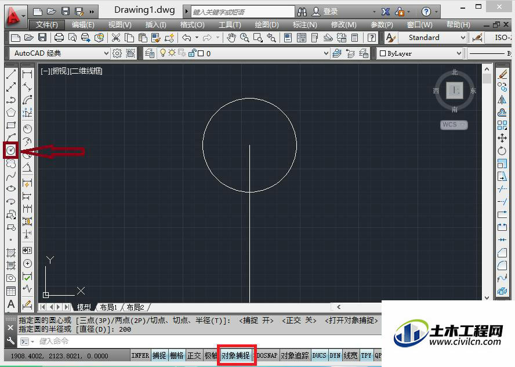Expand the undo history arrow
Image resolution: width=515 pixels, height=367 pixels.
[x=197, y=38]
